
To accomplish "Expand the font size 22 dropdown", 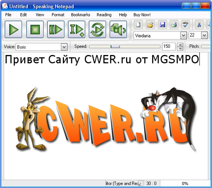I will pyautogui.click(x=204, y=36).
